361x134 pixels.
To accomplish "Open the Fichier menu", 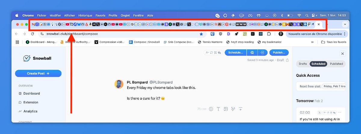I will coord(42,15).
